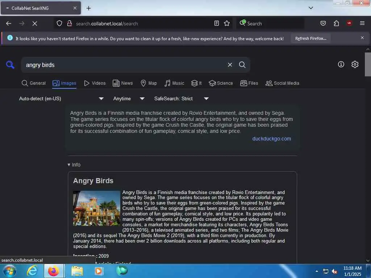Open the Social Media category
Viewport: 371px width, 278px height.
coord(282,83)
